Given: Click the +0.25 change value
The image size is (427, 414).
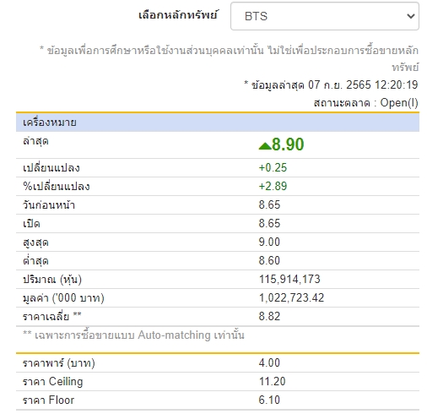Looking at the screenshot, I should [273, 167].
